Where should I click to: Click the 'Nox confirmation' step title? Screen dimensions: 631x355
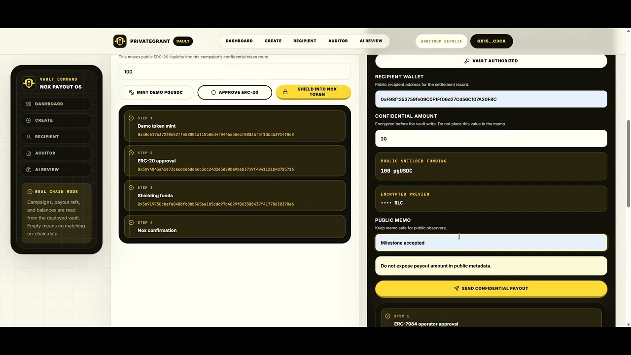tap(157, 230)
